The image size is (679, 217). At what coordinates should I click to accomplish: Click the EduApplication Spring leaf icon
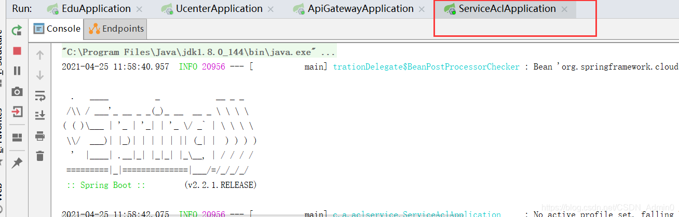53,9
